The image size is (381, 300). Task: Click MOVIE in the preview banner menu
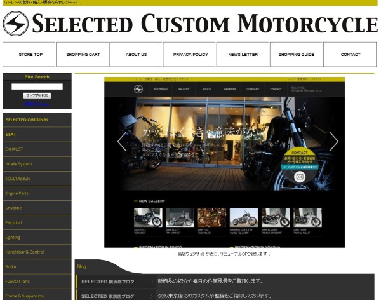(x=206, y=89)
